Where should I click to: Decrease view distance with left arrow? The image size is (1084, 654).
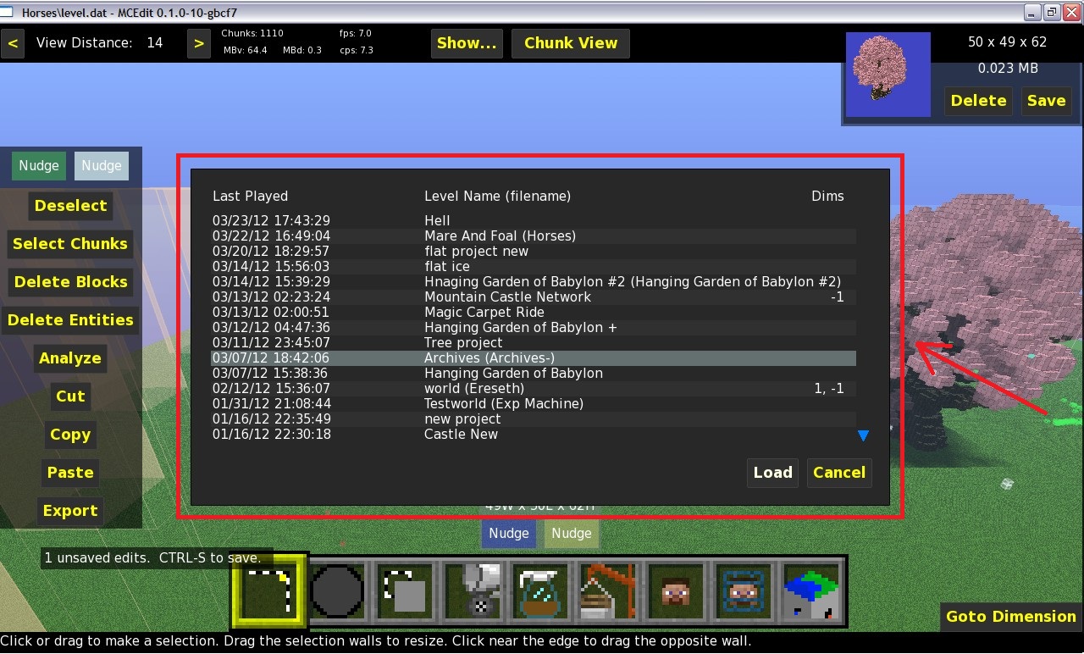pyautogui.click(x=13, y=43)
